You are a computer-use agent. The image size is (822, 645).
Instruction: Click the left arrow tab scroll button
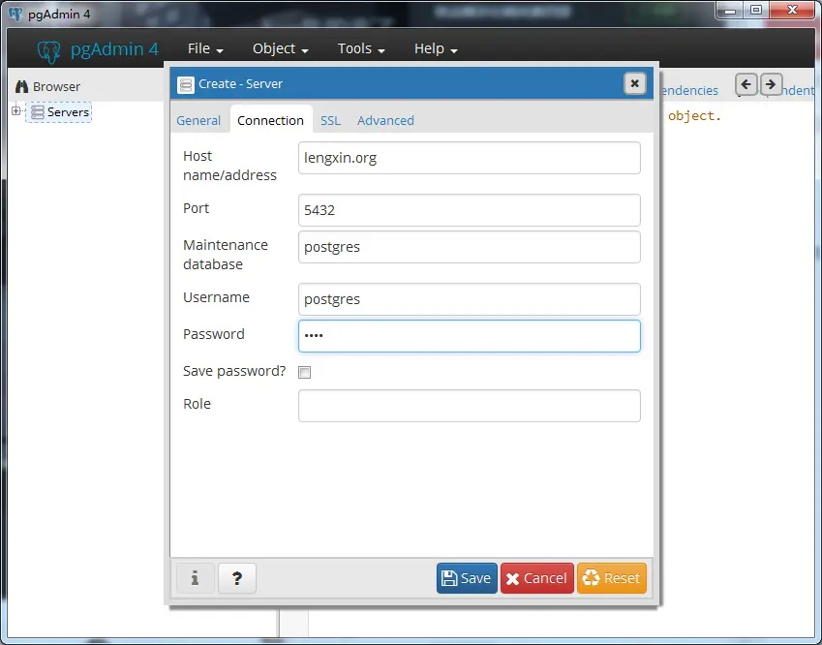click(746, 84)
